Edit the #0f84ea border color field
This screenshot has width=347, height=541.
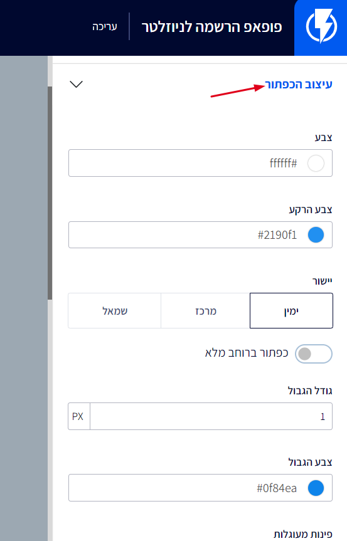(200, 488)
